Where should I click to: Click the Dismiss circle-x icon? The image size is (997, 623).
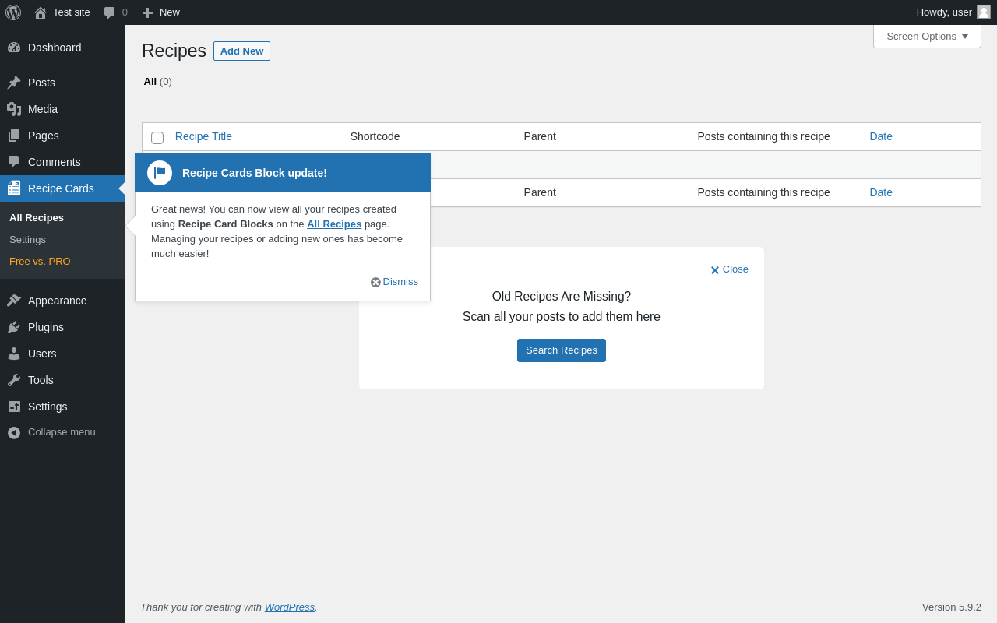(x=375, y=282)
